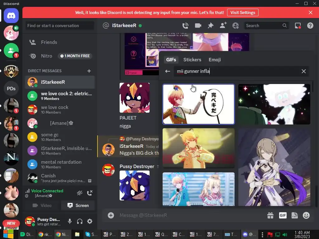Attach a file plus button
The height and width of the screenshot is (239, 319).
[x=111, y=215]
